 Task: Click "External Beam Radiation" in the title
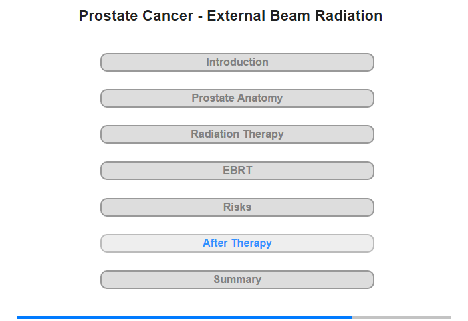click(295, 16)
